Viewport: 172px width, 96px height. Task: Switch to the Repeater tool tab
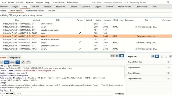coord(48,6)
